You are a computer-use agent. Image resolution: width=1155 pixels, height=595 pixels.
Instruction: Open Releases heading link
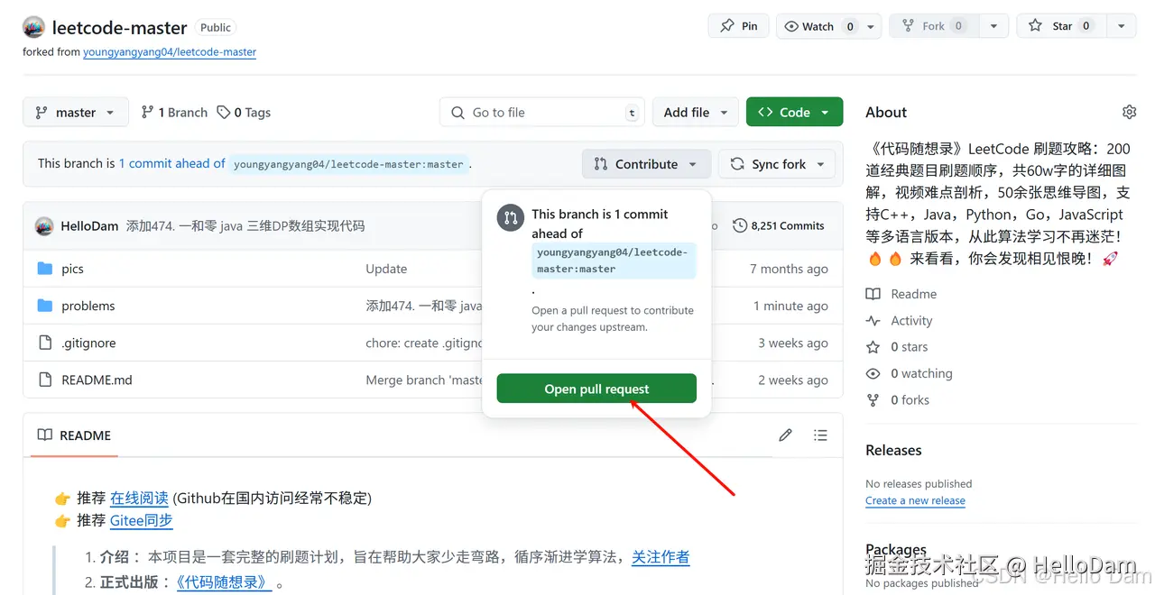click(893, 450)
